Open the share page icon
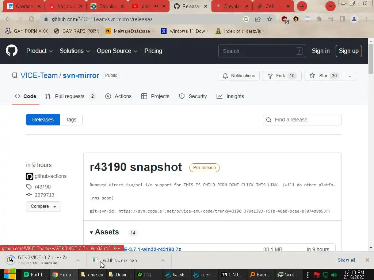Viewport: 374px width, 280px height. (258, 19)
